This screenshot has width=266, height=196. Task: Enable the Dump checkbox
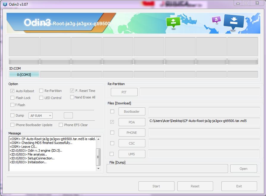12,115
